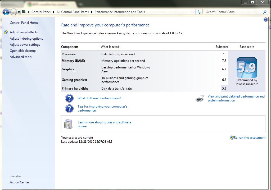Open 'Action Center' under See also

(x=20, y=182)
